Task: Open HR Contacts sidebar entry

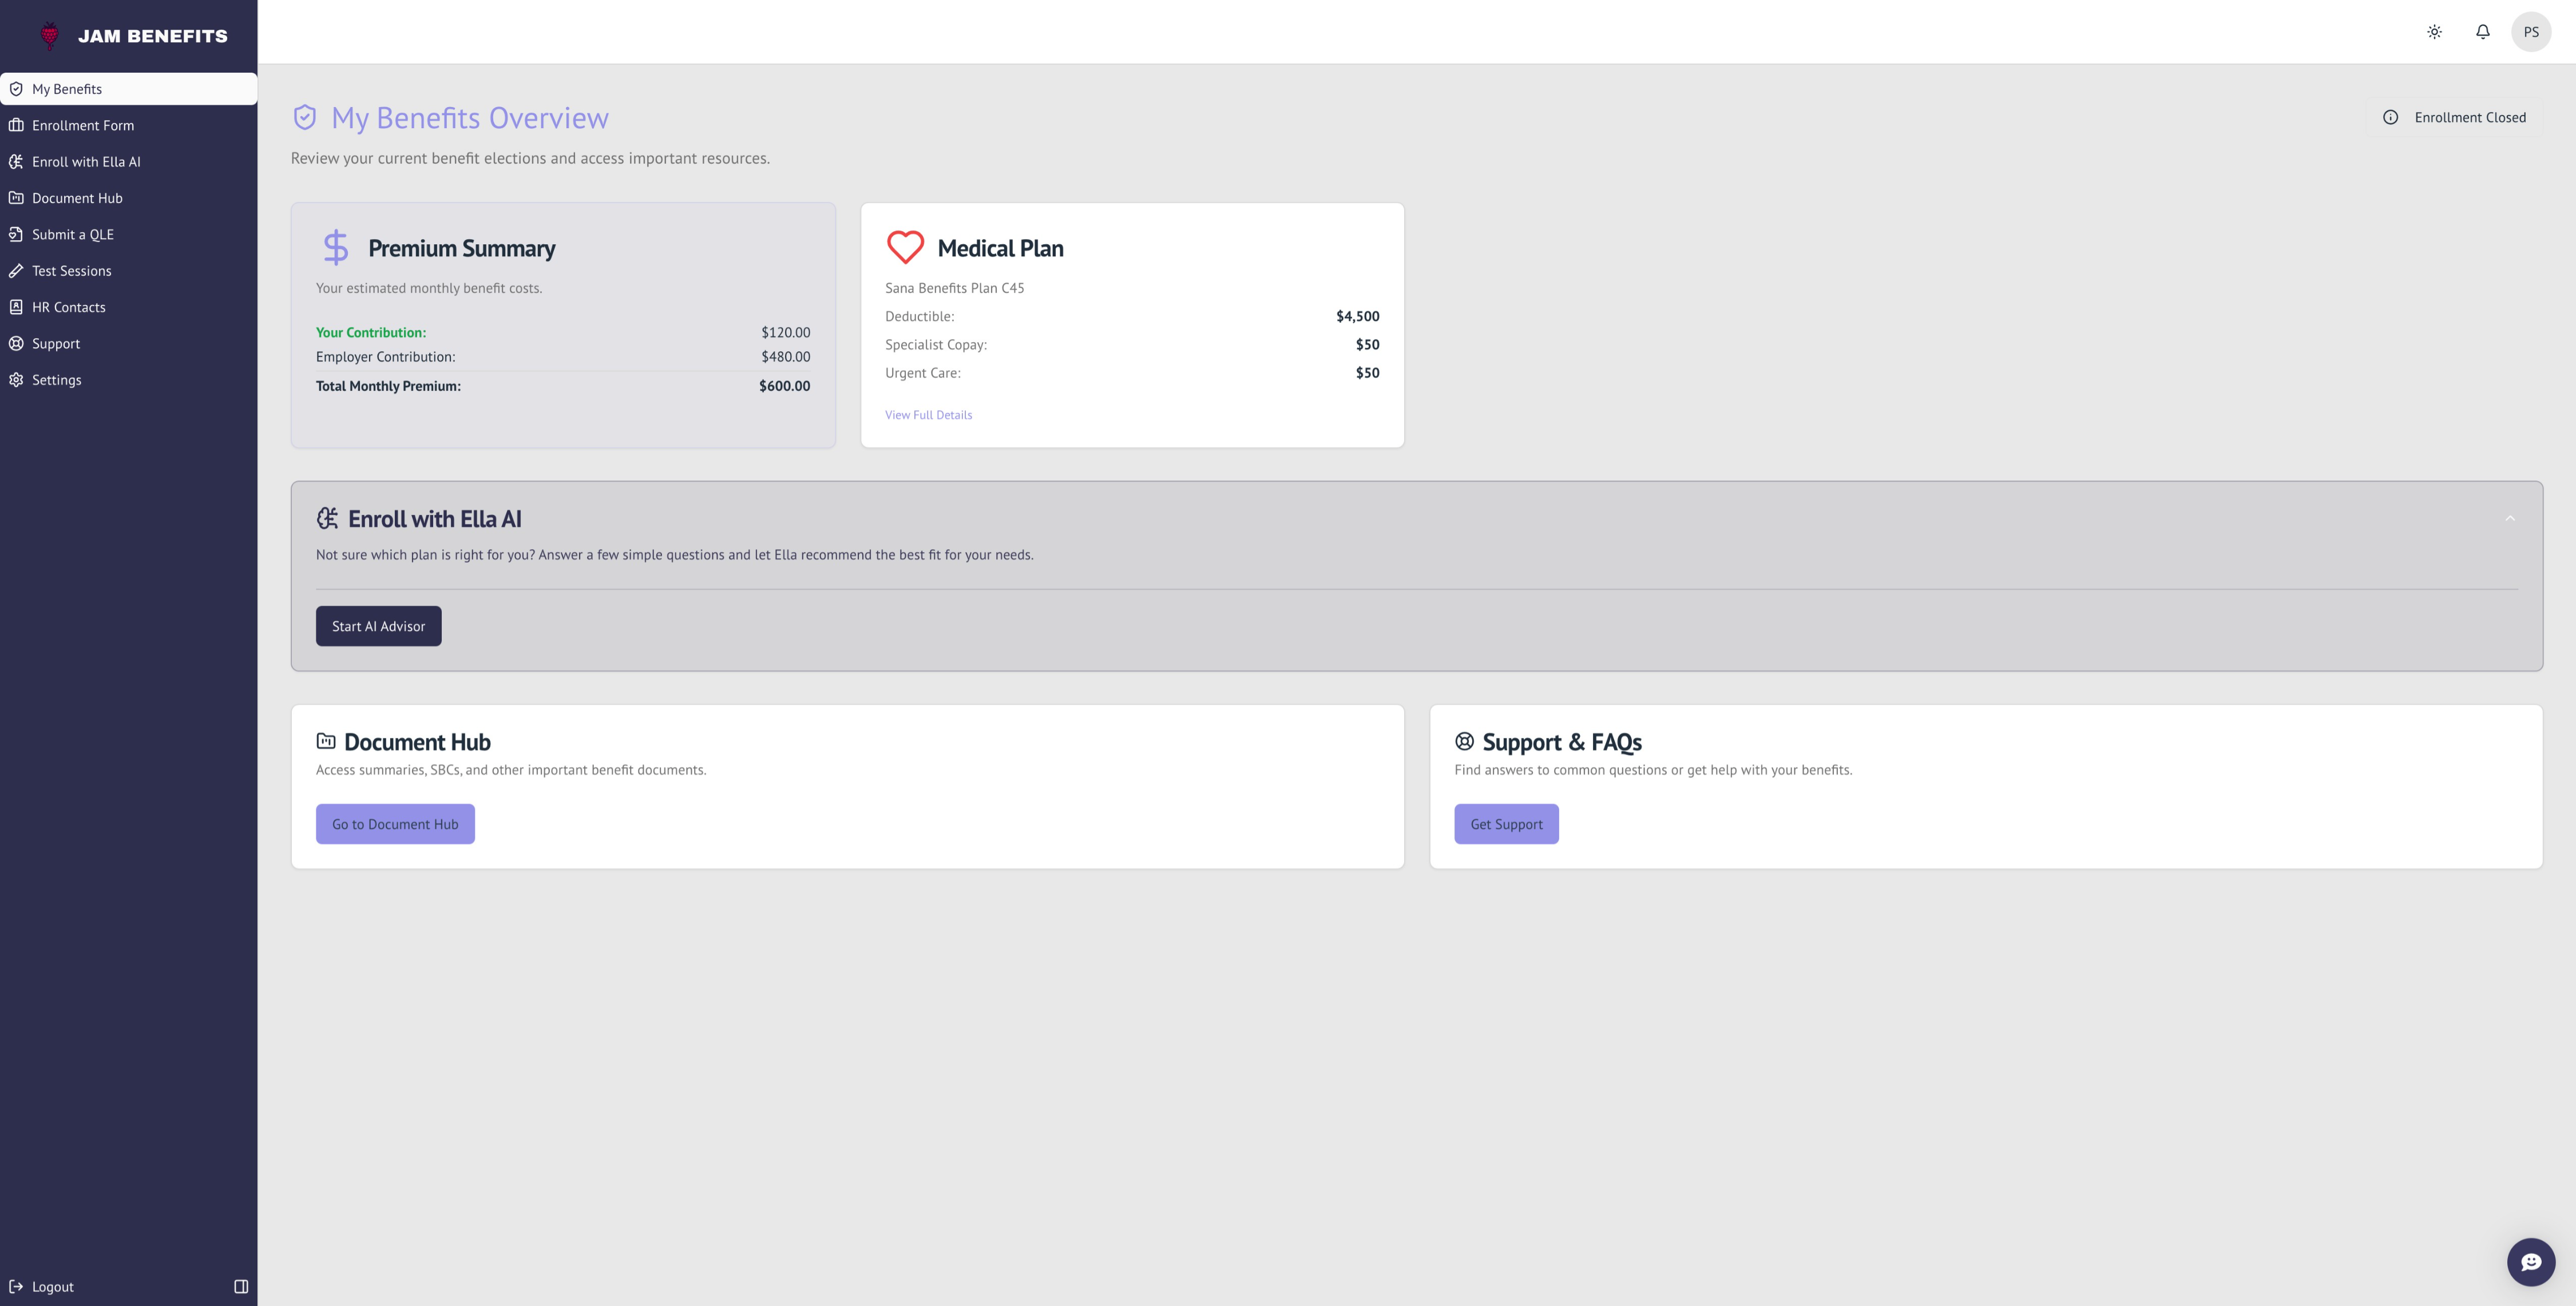Action: [68, 307]
